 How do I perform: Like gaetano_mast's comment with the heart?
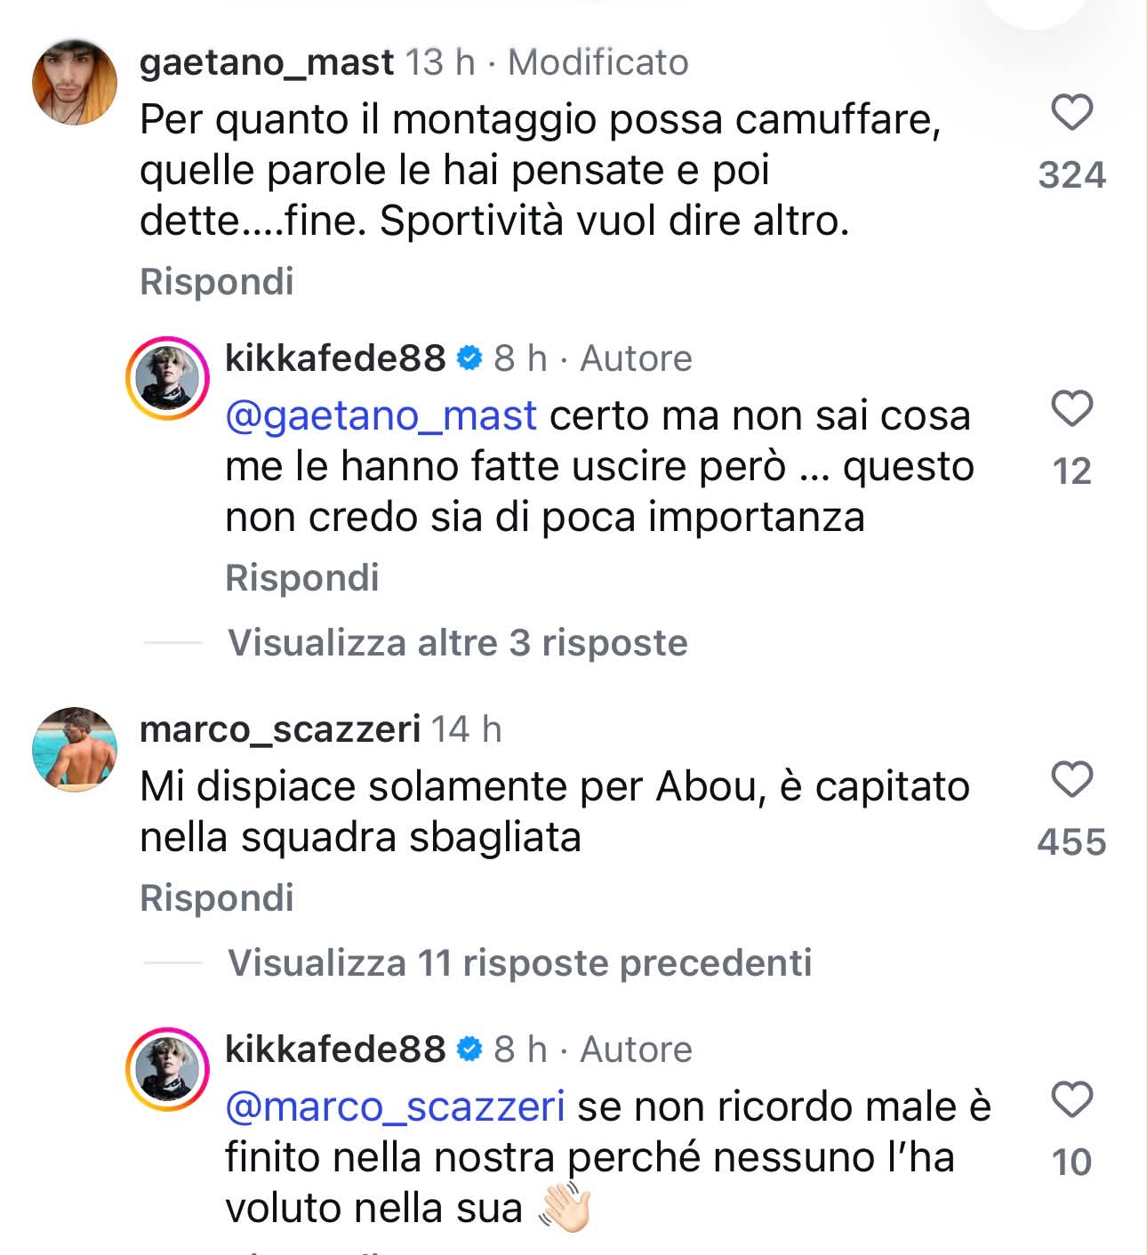coord(1071,114)
